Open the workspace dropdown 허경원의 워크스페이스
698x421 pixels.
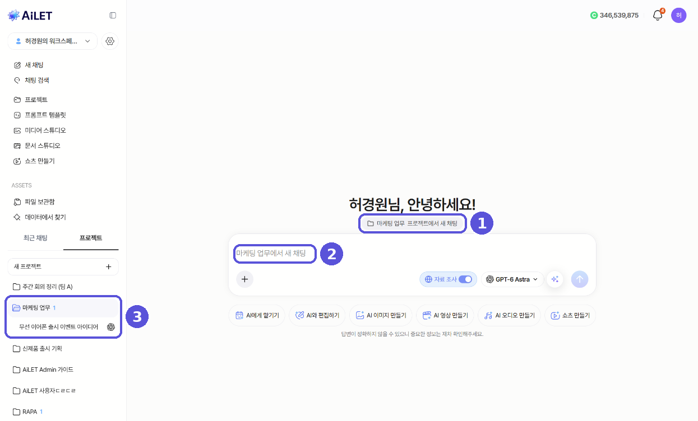[x=53, y=41]
